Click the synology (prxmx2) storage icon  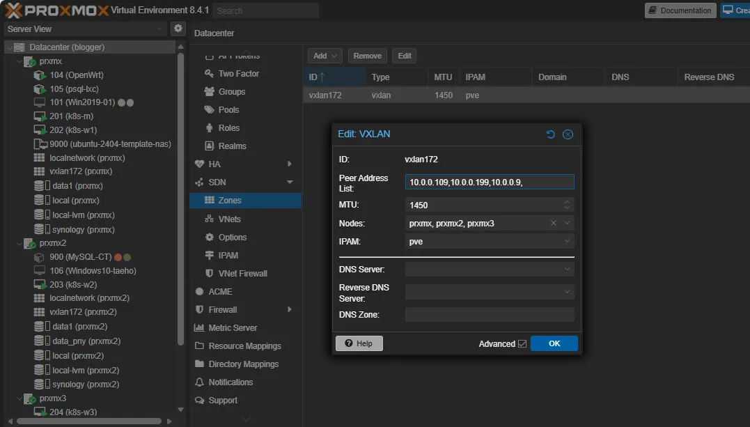click(x=42, y=384)
